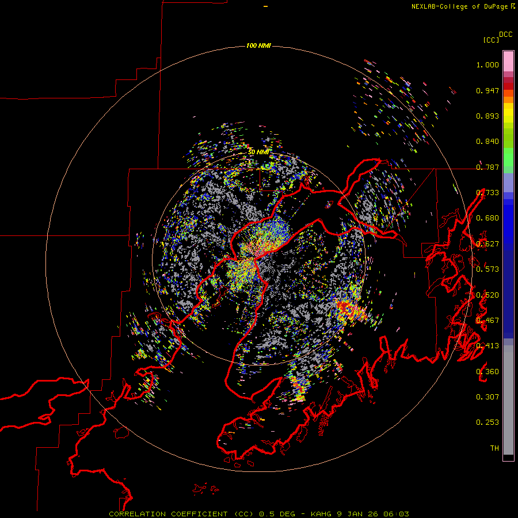Click the 0.573 scale value
518x518 pixels.
tap(487, 269)
